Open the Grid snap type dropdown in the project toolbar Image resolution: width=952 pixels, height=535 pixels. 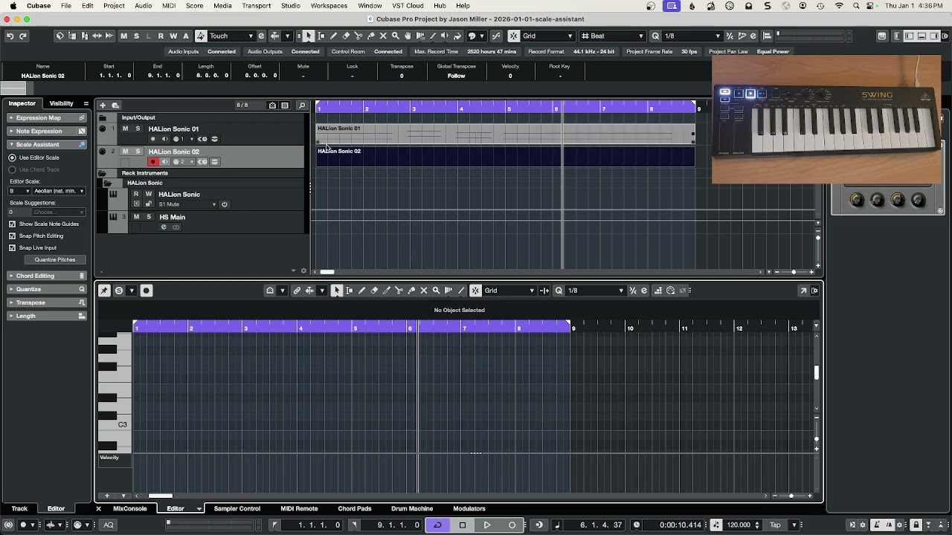(548, 36)
